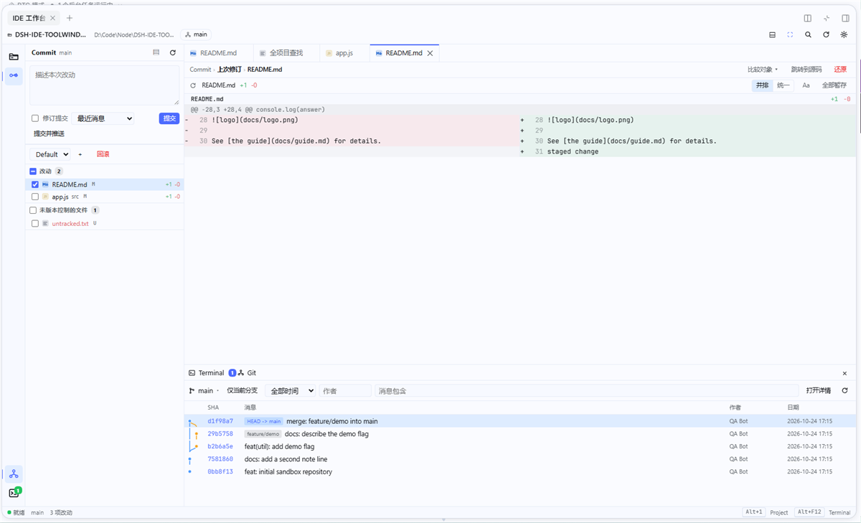This screenshot has width=861, height=523.
Task: Open the 比较对象 dropdown
Action: pyautogui.click(x=763, y=70)
